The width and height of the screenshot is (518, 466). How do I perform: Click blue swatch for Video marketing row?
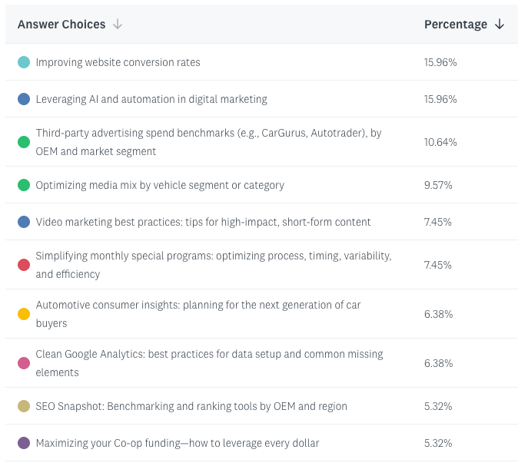(24, 222)
